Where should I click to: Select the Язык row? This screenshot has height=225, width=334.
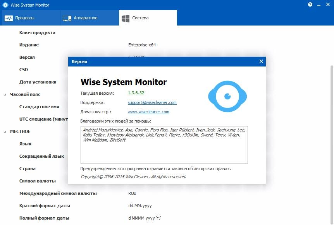[25, 144]
